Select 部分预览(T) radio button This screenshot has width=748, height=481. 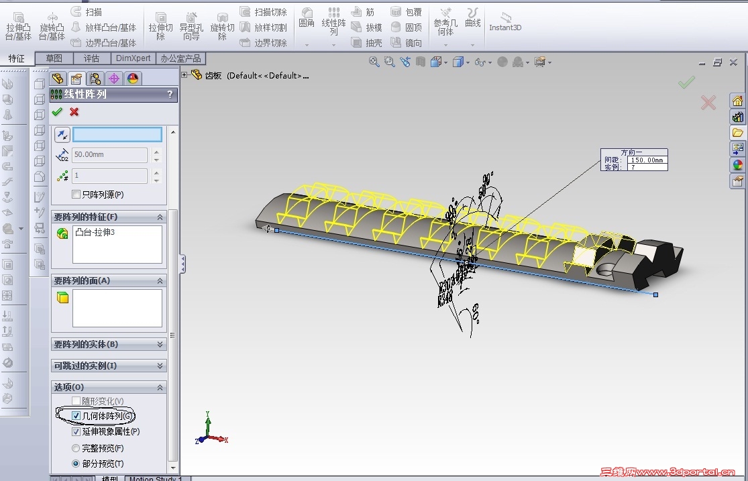point(75,464)
